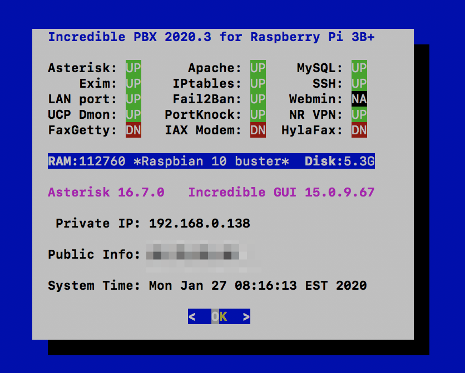
Task: Click the '*Raspbian 10 buster*' text
Action: pyautogui.click(x=211, y=162)
